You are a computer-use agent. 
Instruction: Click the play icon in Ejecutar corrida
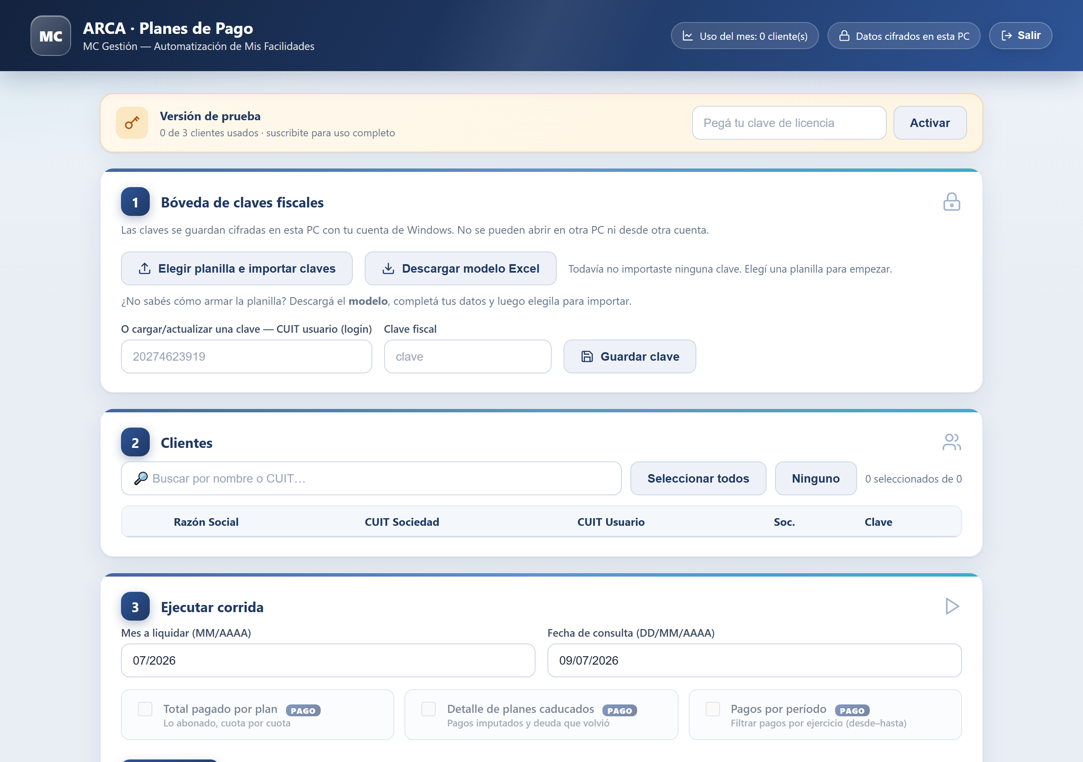(x=952, y=606)
